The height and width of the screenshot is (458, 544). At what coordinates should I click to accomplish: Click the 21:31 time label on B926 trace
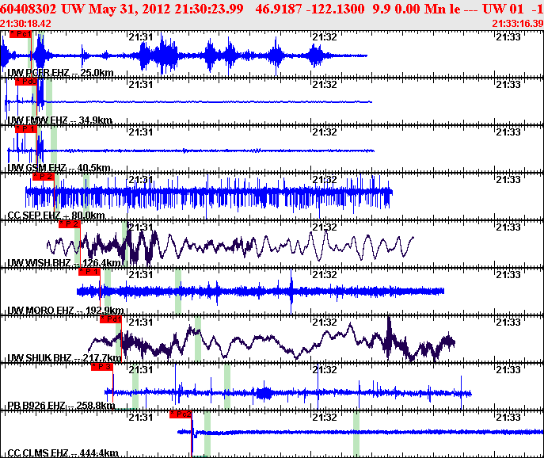141,370
